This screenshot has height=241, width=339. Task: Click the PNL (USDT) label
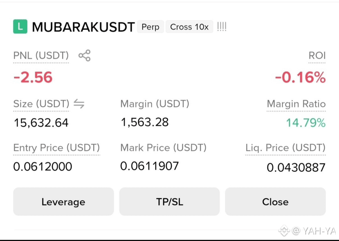pyautogui.click(x=41, y=56)
